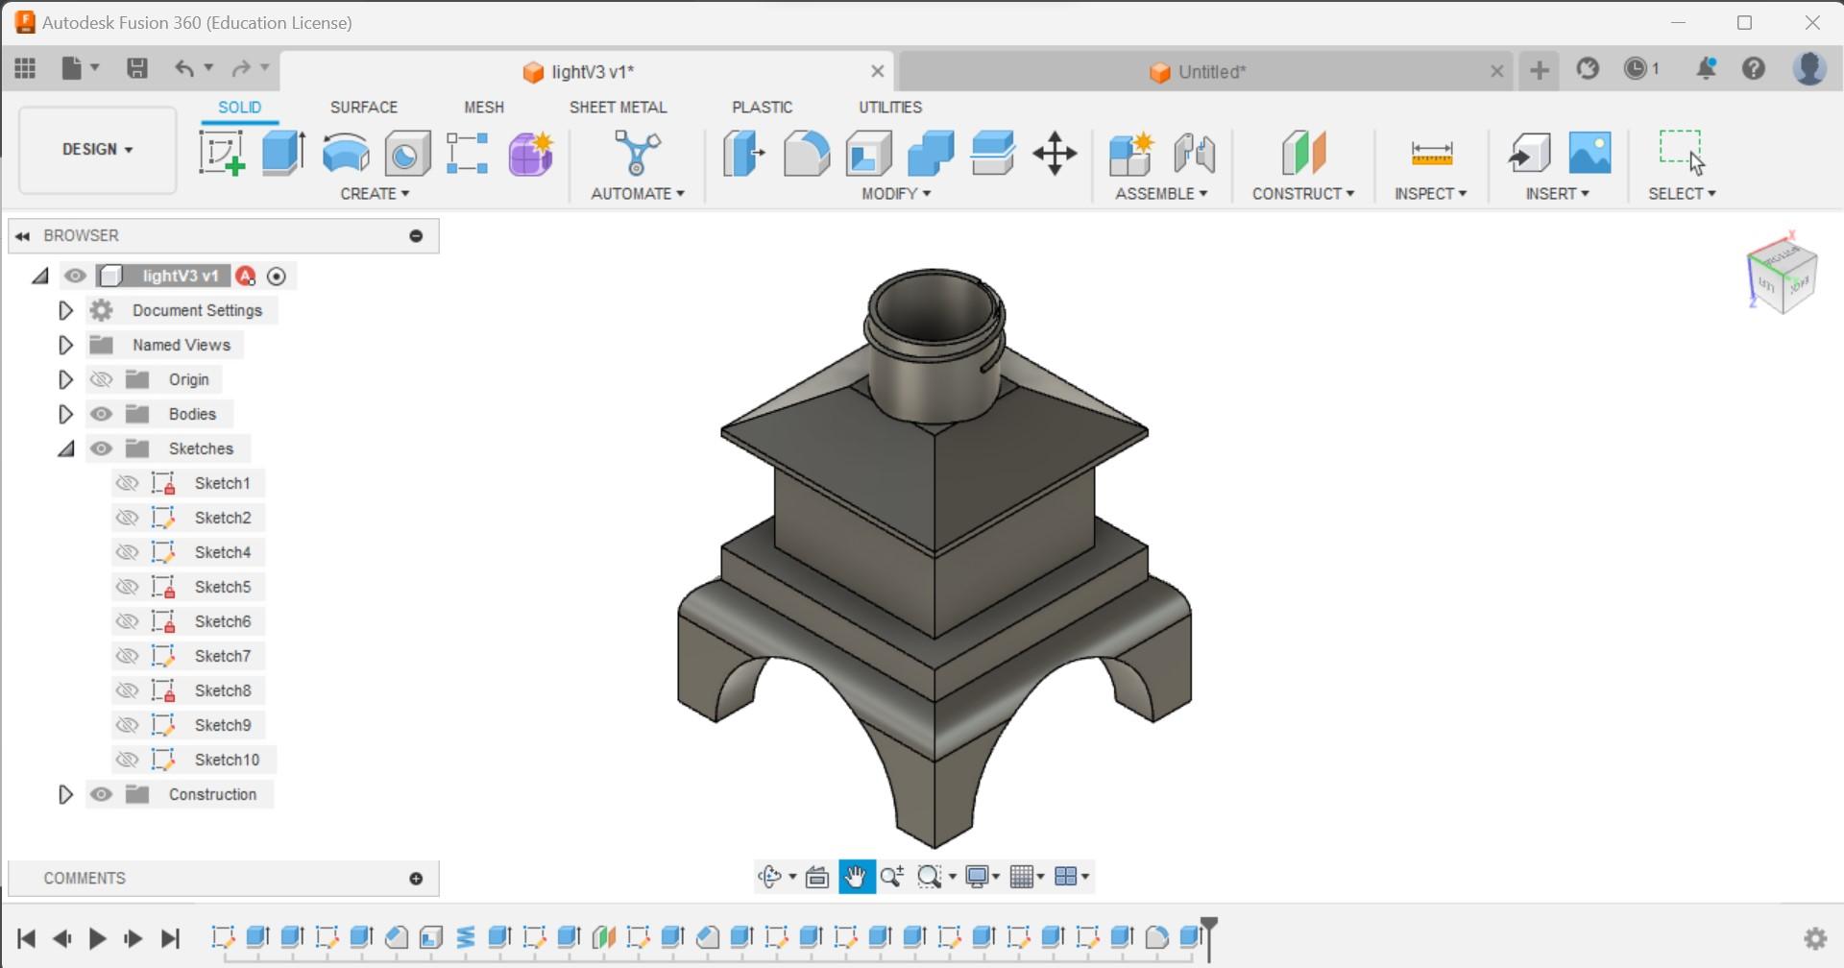1844x968 pixels.
Task: Collapse the BROWSER panel with arrows
Action: click(x=23, y=236)
